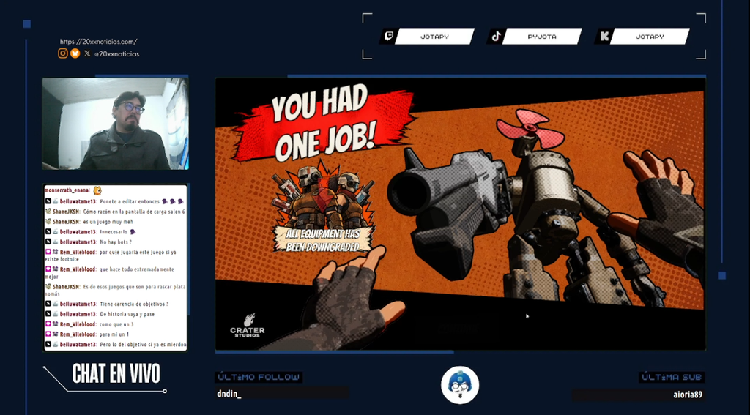Click message 'Es de esos juegos que son para rascar'
The width and height of the screenshot is (750, 415).
coord(115,291)
